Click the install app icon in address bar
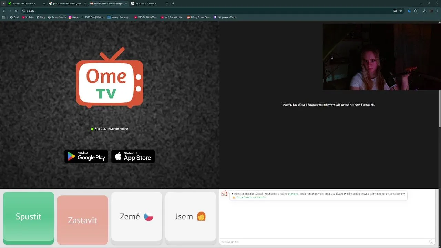 [x=395, y=11]
